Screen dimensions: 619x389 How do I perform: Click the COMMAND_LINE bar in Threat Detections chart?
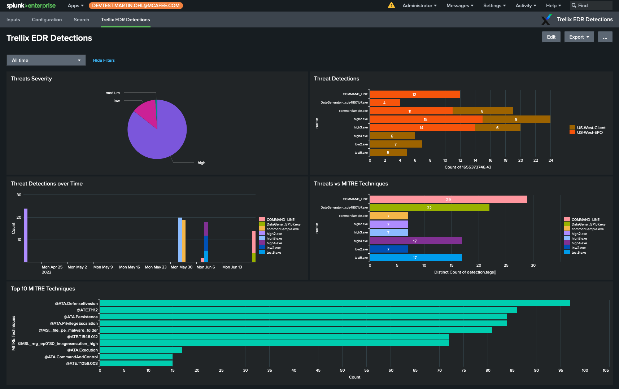point(415,94)
